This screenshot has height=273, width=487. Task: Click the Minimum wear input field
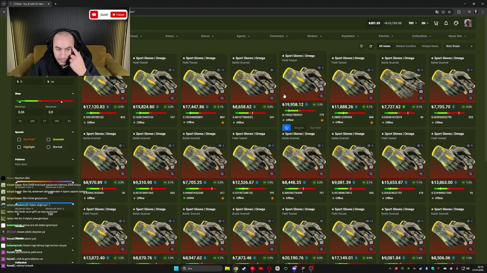29,112
